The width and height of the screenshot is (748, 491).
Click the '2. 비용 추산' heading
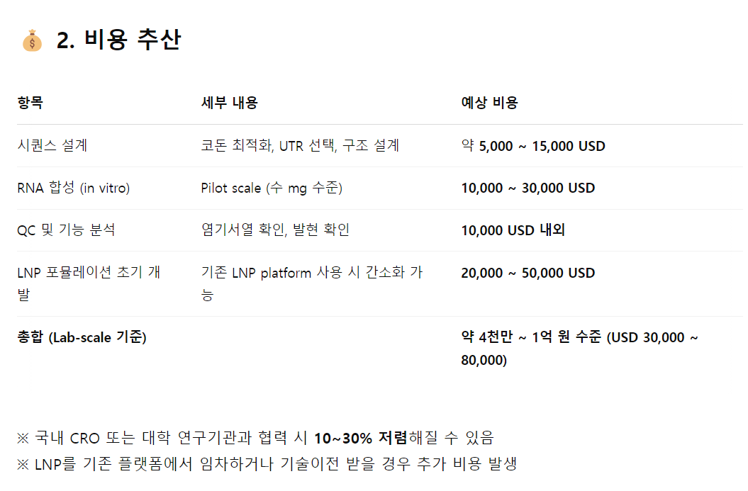coord(118,40)
